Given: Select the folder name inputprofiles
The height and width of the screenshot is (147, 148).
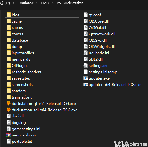Looking at the screenshot, I should click(23, 53).
